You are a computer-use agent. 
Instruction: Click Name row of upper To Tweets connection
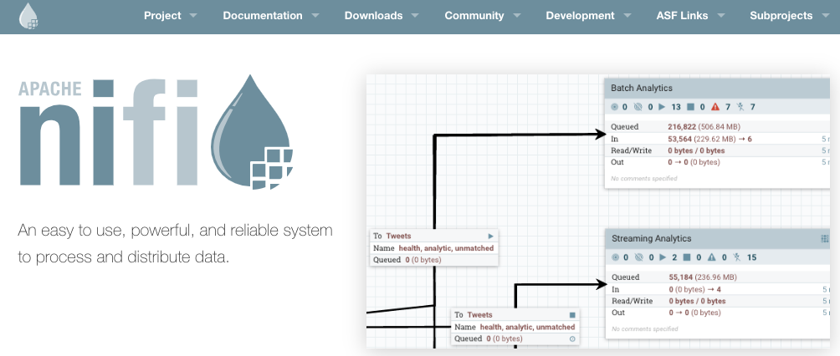click(434, 248)
